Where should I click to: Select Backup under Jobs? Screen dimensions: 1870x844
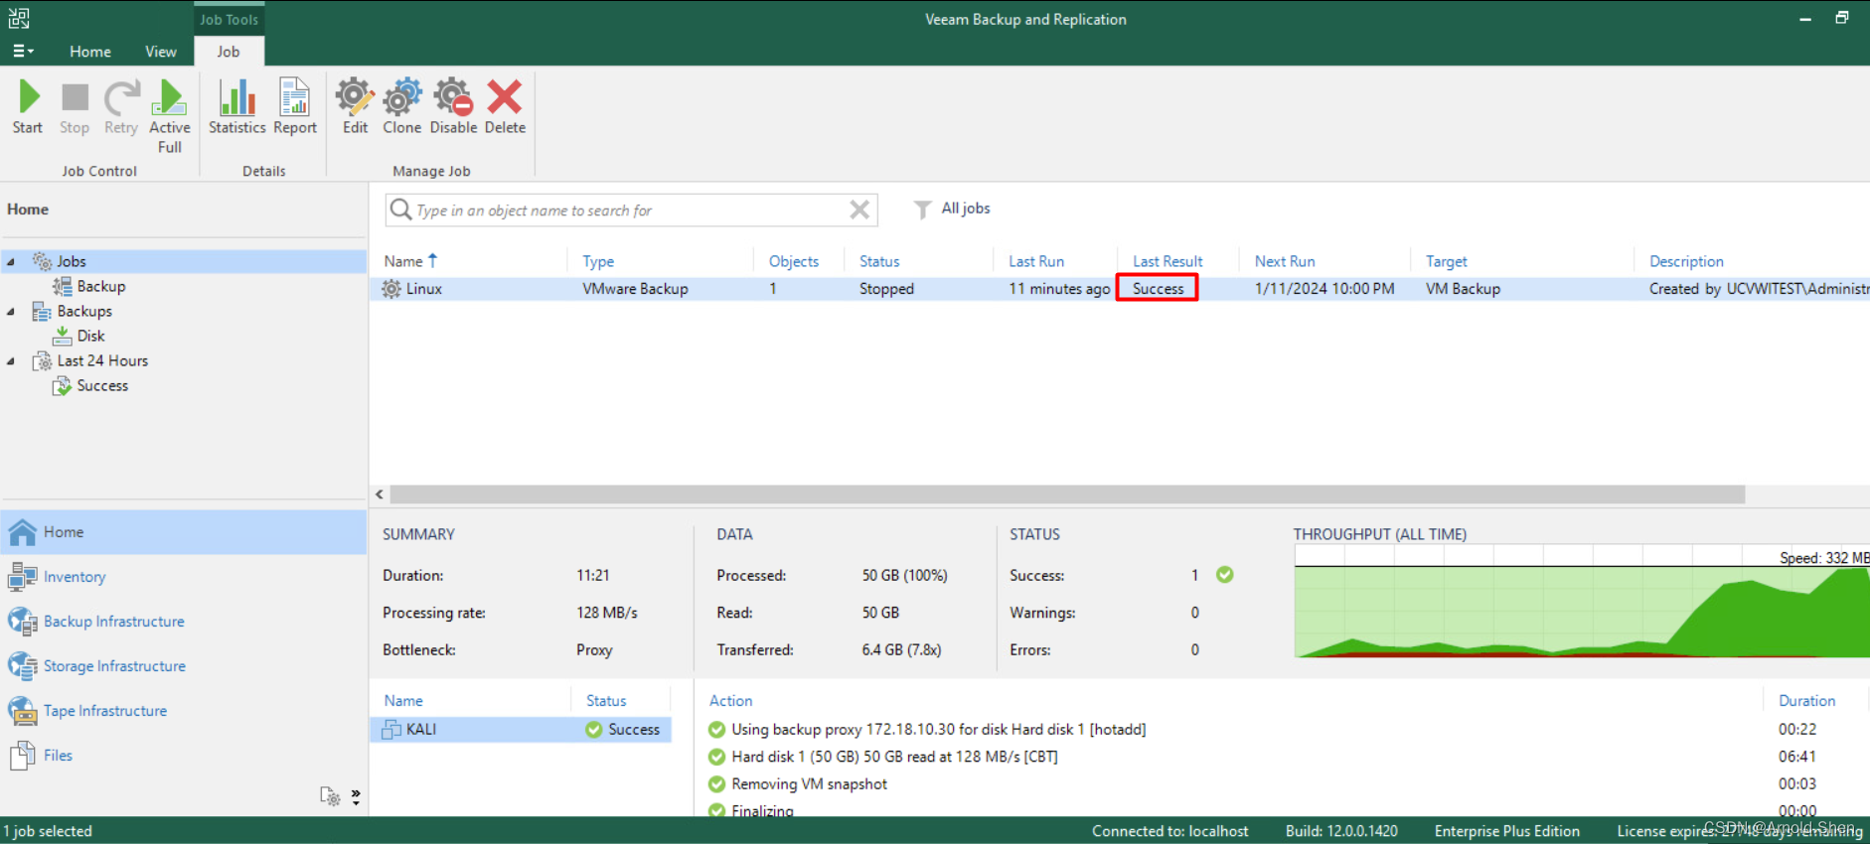pyautogui.click(x=101, y=286)
